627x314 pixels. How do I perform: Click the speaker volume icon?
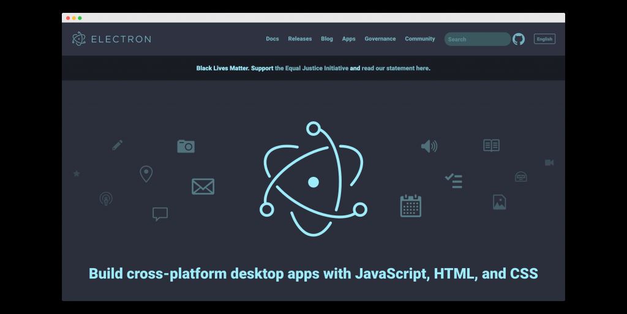(429, 146)
